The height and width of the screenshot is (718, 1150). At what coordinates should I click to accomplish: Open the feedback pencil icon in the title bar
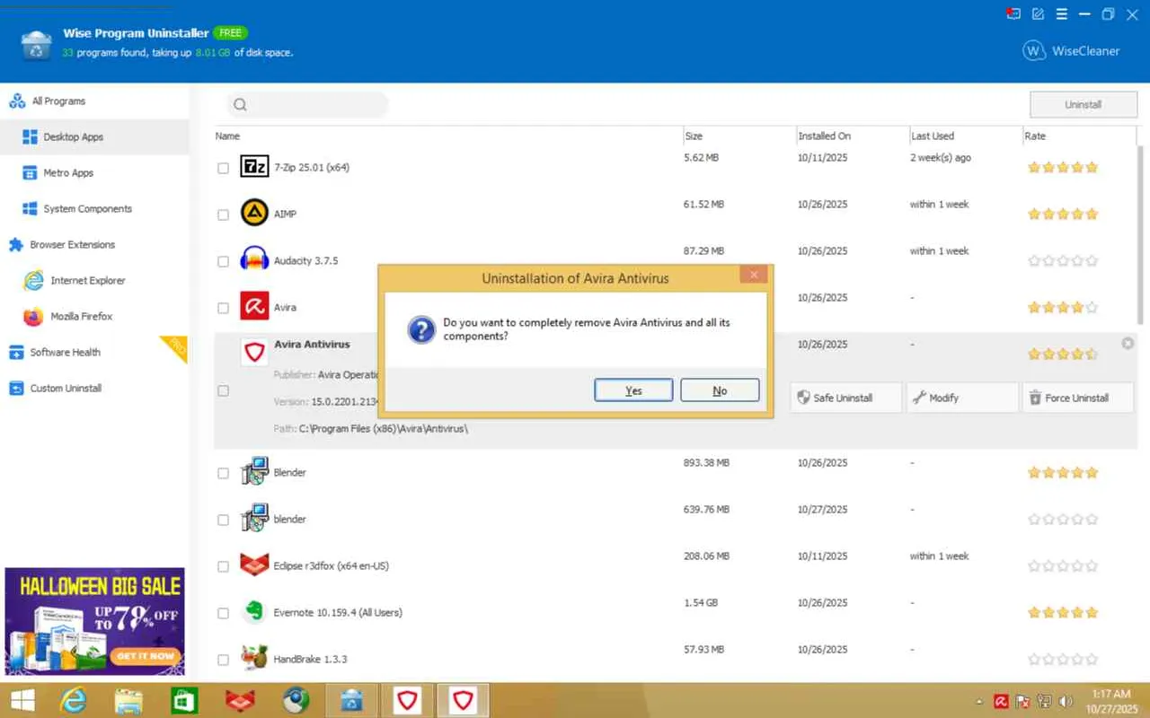pos(1039,14)
